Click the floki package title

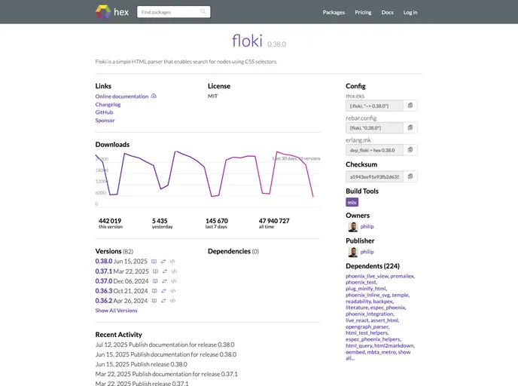pos(247,41)
